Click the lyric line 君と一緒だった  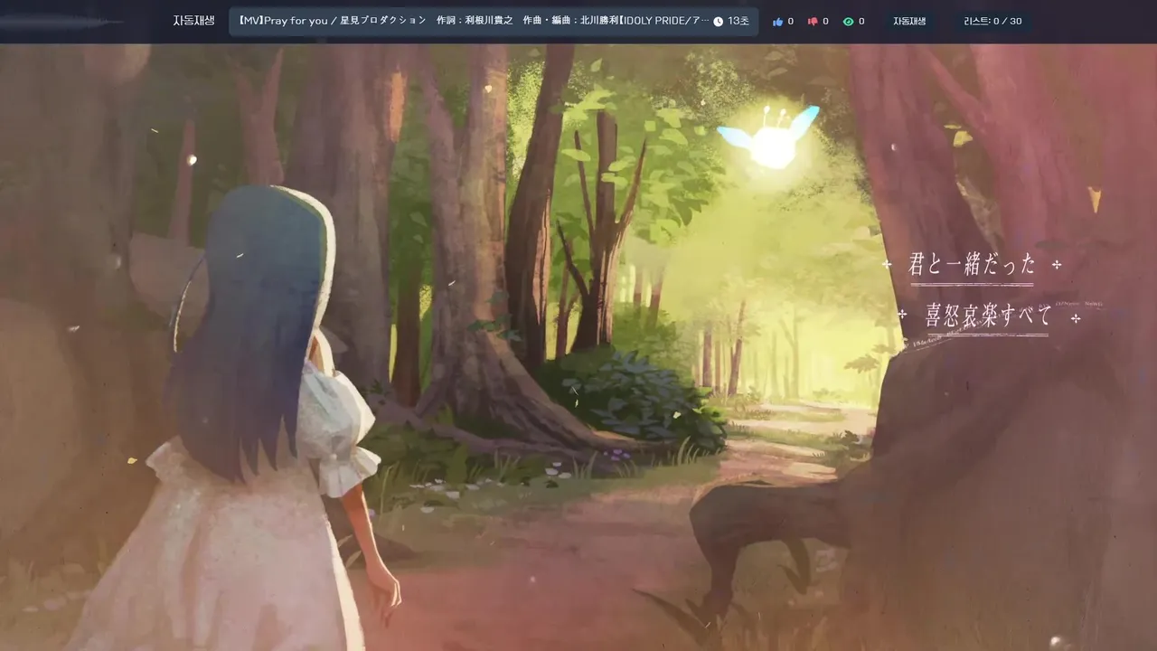[972, 265]
